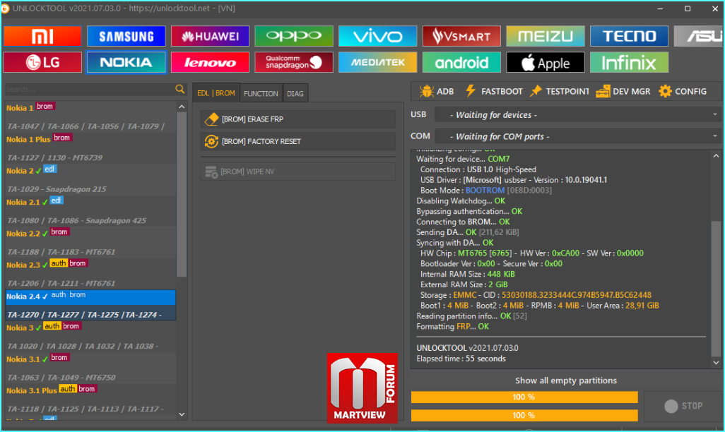Click 'Elapsed time : 55 seconds' text
The height and width of the screenshot is (432, 725).
461,359
